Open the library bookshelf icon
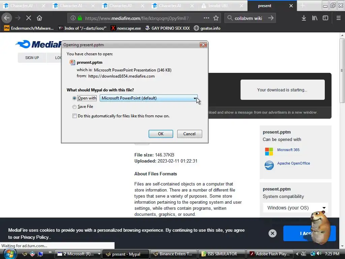Image resolution: width=345 pixels, height=259 pixels. pyautogui.click(x=315, y=18)
